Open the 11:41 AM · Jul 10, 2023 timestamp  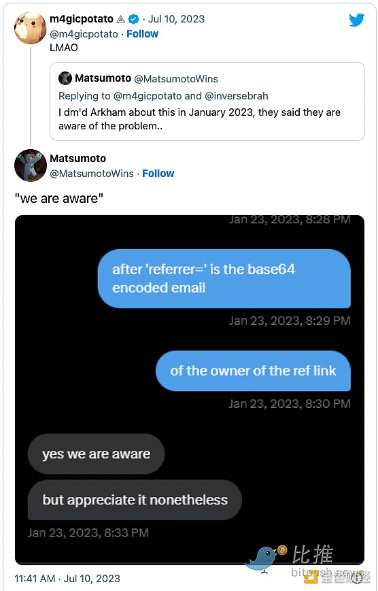(67, 579)
